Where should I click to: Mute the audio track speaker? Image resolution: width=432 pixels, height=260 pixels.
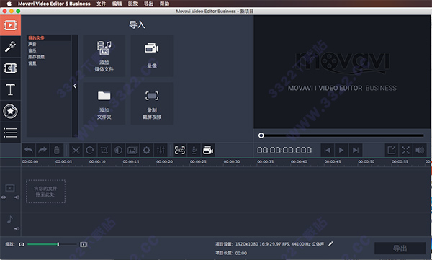(x=17, y=228)
